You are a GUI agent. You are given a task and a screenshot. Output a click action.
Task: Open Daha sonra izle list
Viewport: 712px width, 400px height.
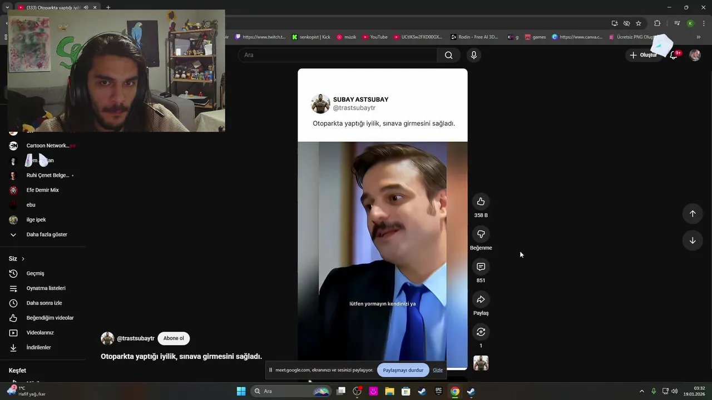click(43, 303)
